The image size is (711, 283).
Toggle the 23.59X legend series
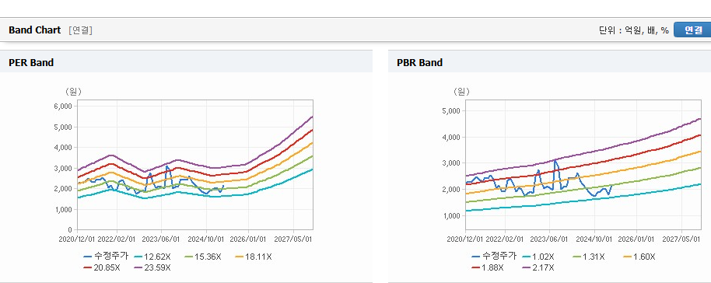[x=152, y=267]
